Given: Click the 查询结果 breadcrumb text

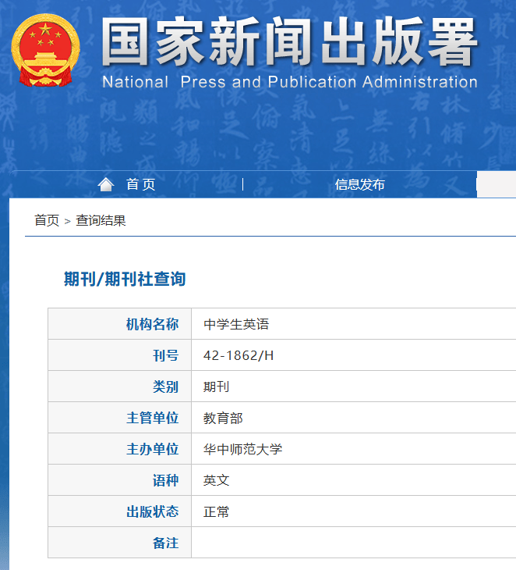Looking at the screenshot, I should pos(101,220).
